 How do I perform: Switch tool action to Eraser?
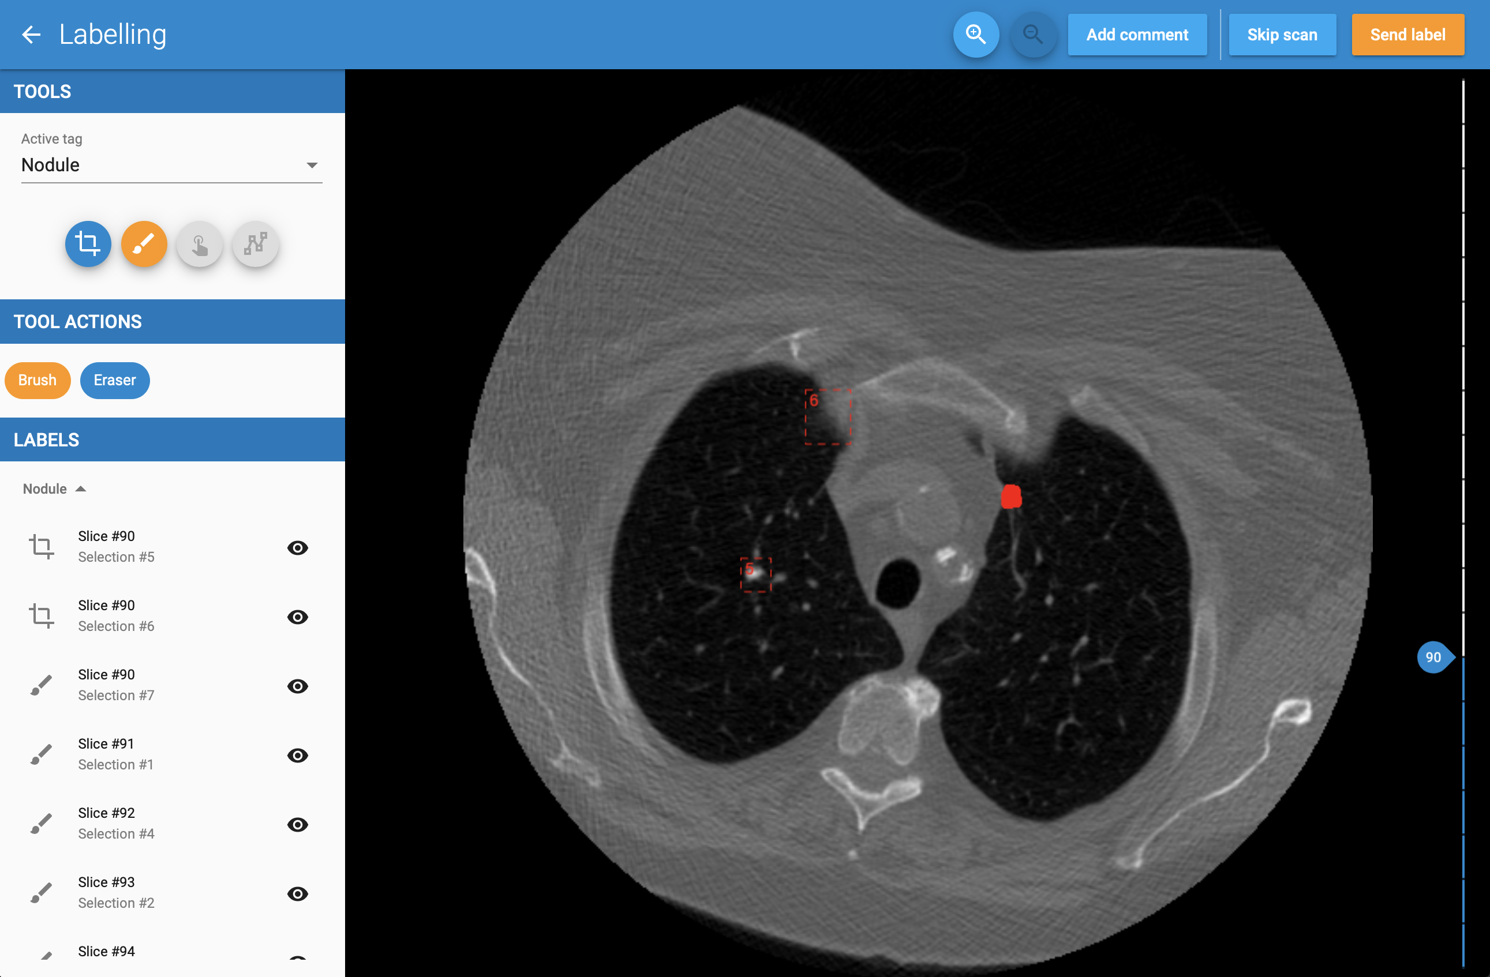(115, 380)
